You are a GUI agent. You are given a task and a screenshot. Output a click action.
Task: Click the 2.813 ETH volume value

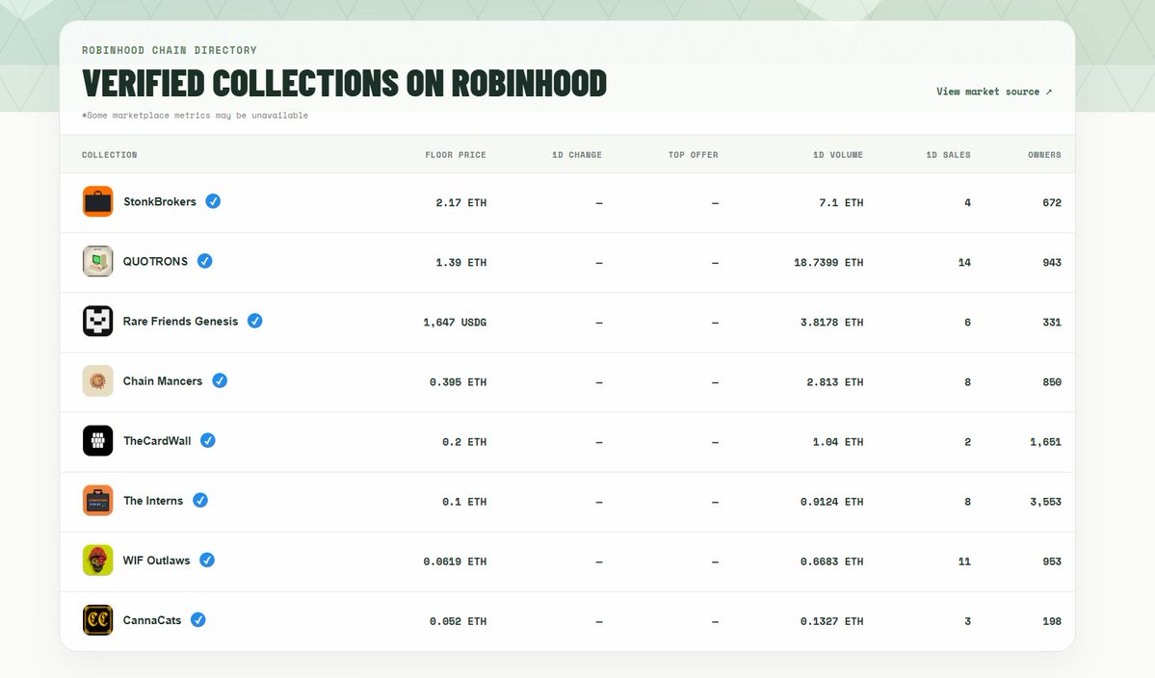834,381
